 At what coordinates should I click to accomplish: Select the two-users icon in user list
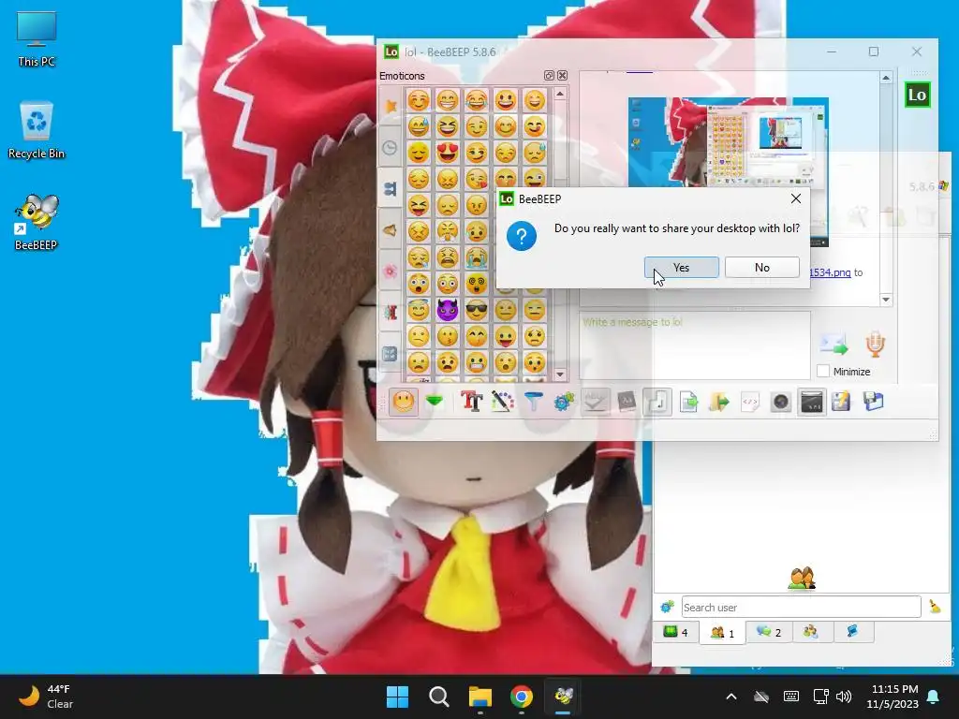point(802,578)
